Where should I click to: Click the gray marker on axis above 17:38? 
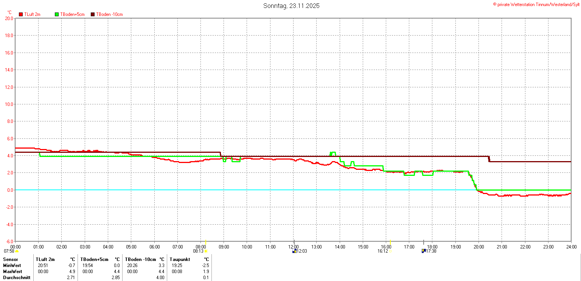coord(424,242)
